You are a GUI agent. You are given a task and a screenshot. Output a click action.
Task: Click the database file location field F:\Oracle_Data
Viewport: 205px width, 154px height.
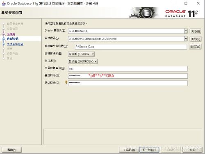click(x=131, y=47)
